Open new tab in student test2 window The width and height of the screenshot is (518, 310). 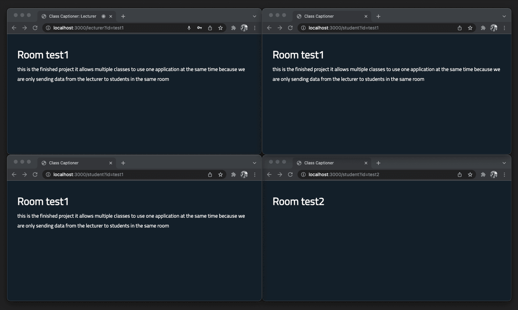(x=378, y=163)
